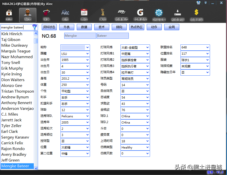
Task: Open 游戏设置 game settings gear
Action: (x=158, y=14)
